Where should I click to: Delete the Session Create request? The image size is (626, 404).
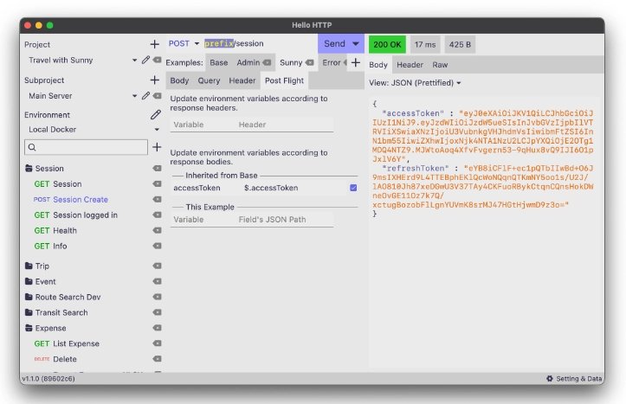click(x=158, y=200)
